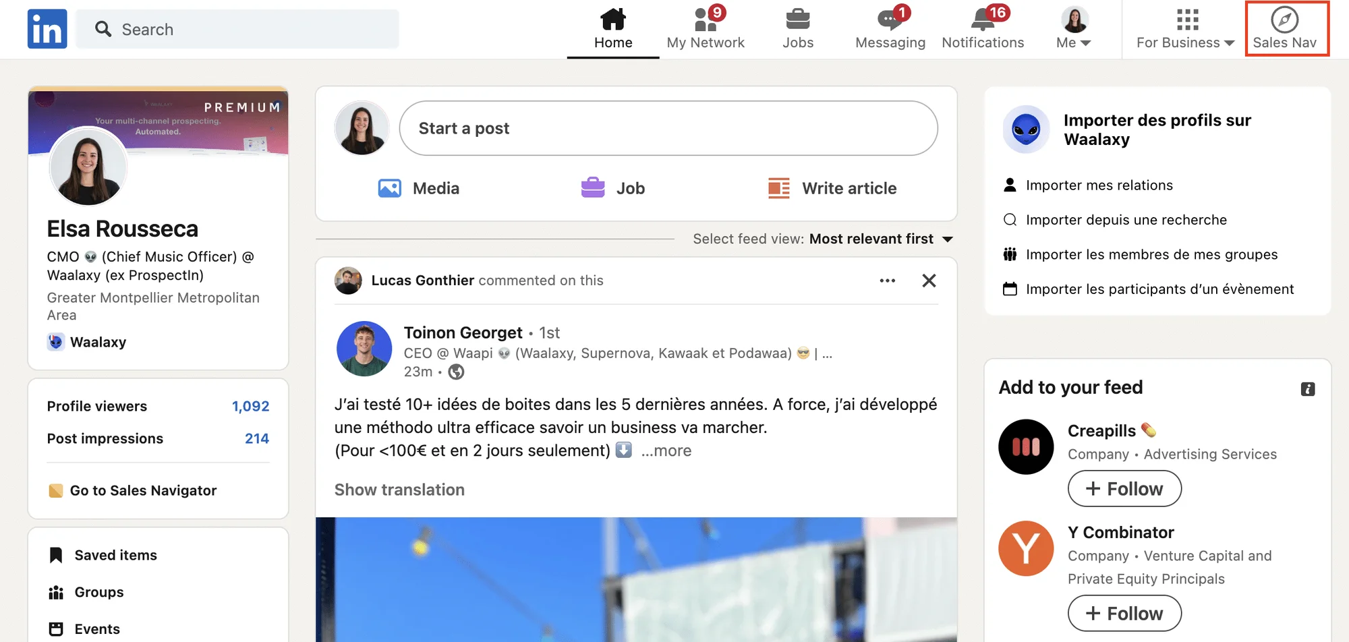View Post impressions count 214
The height and width of the screenshot is (642, 1349).
pos(256,438)
